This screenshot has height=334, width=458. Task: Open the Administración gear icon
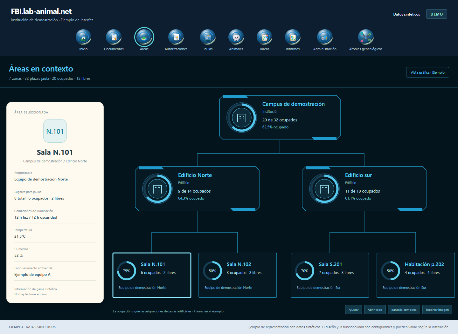click(325, 37)
